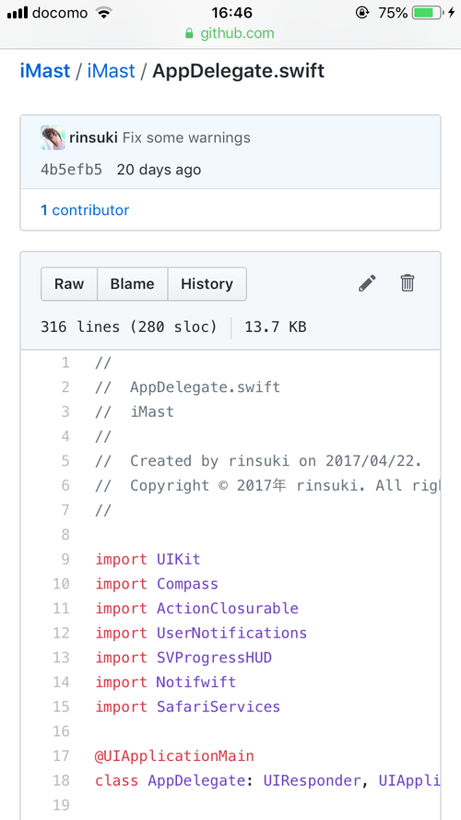Tap the battery icon in status bar
Screen dimensions: 461x820
(426, 13)
